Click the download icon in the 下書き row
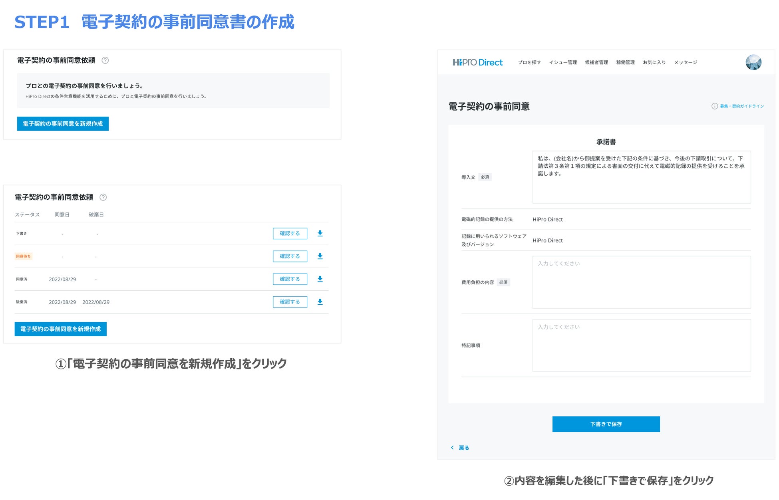The height and width of the screenshot is (500, 779). 320,233
